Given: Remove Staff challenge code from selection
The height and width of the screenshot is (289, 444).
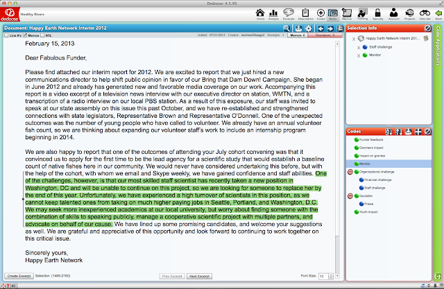Looking at the screenshot, I should (x=359, y=48).
